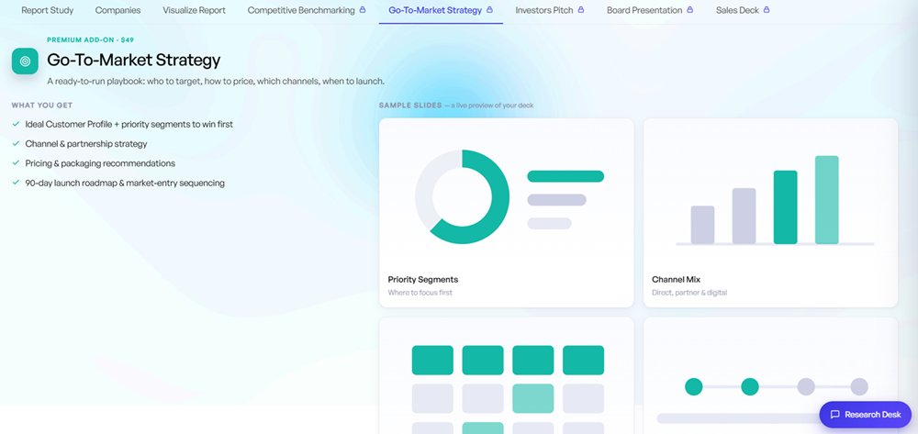Click the checkmark beside Ideal Customer Profile

pyautogui.click(x=16, y=124)
